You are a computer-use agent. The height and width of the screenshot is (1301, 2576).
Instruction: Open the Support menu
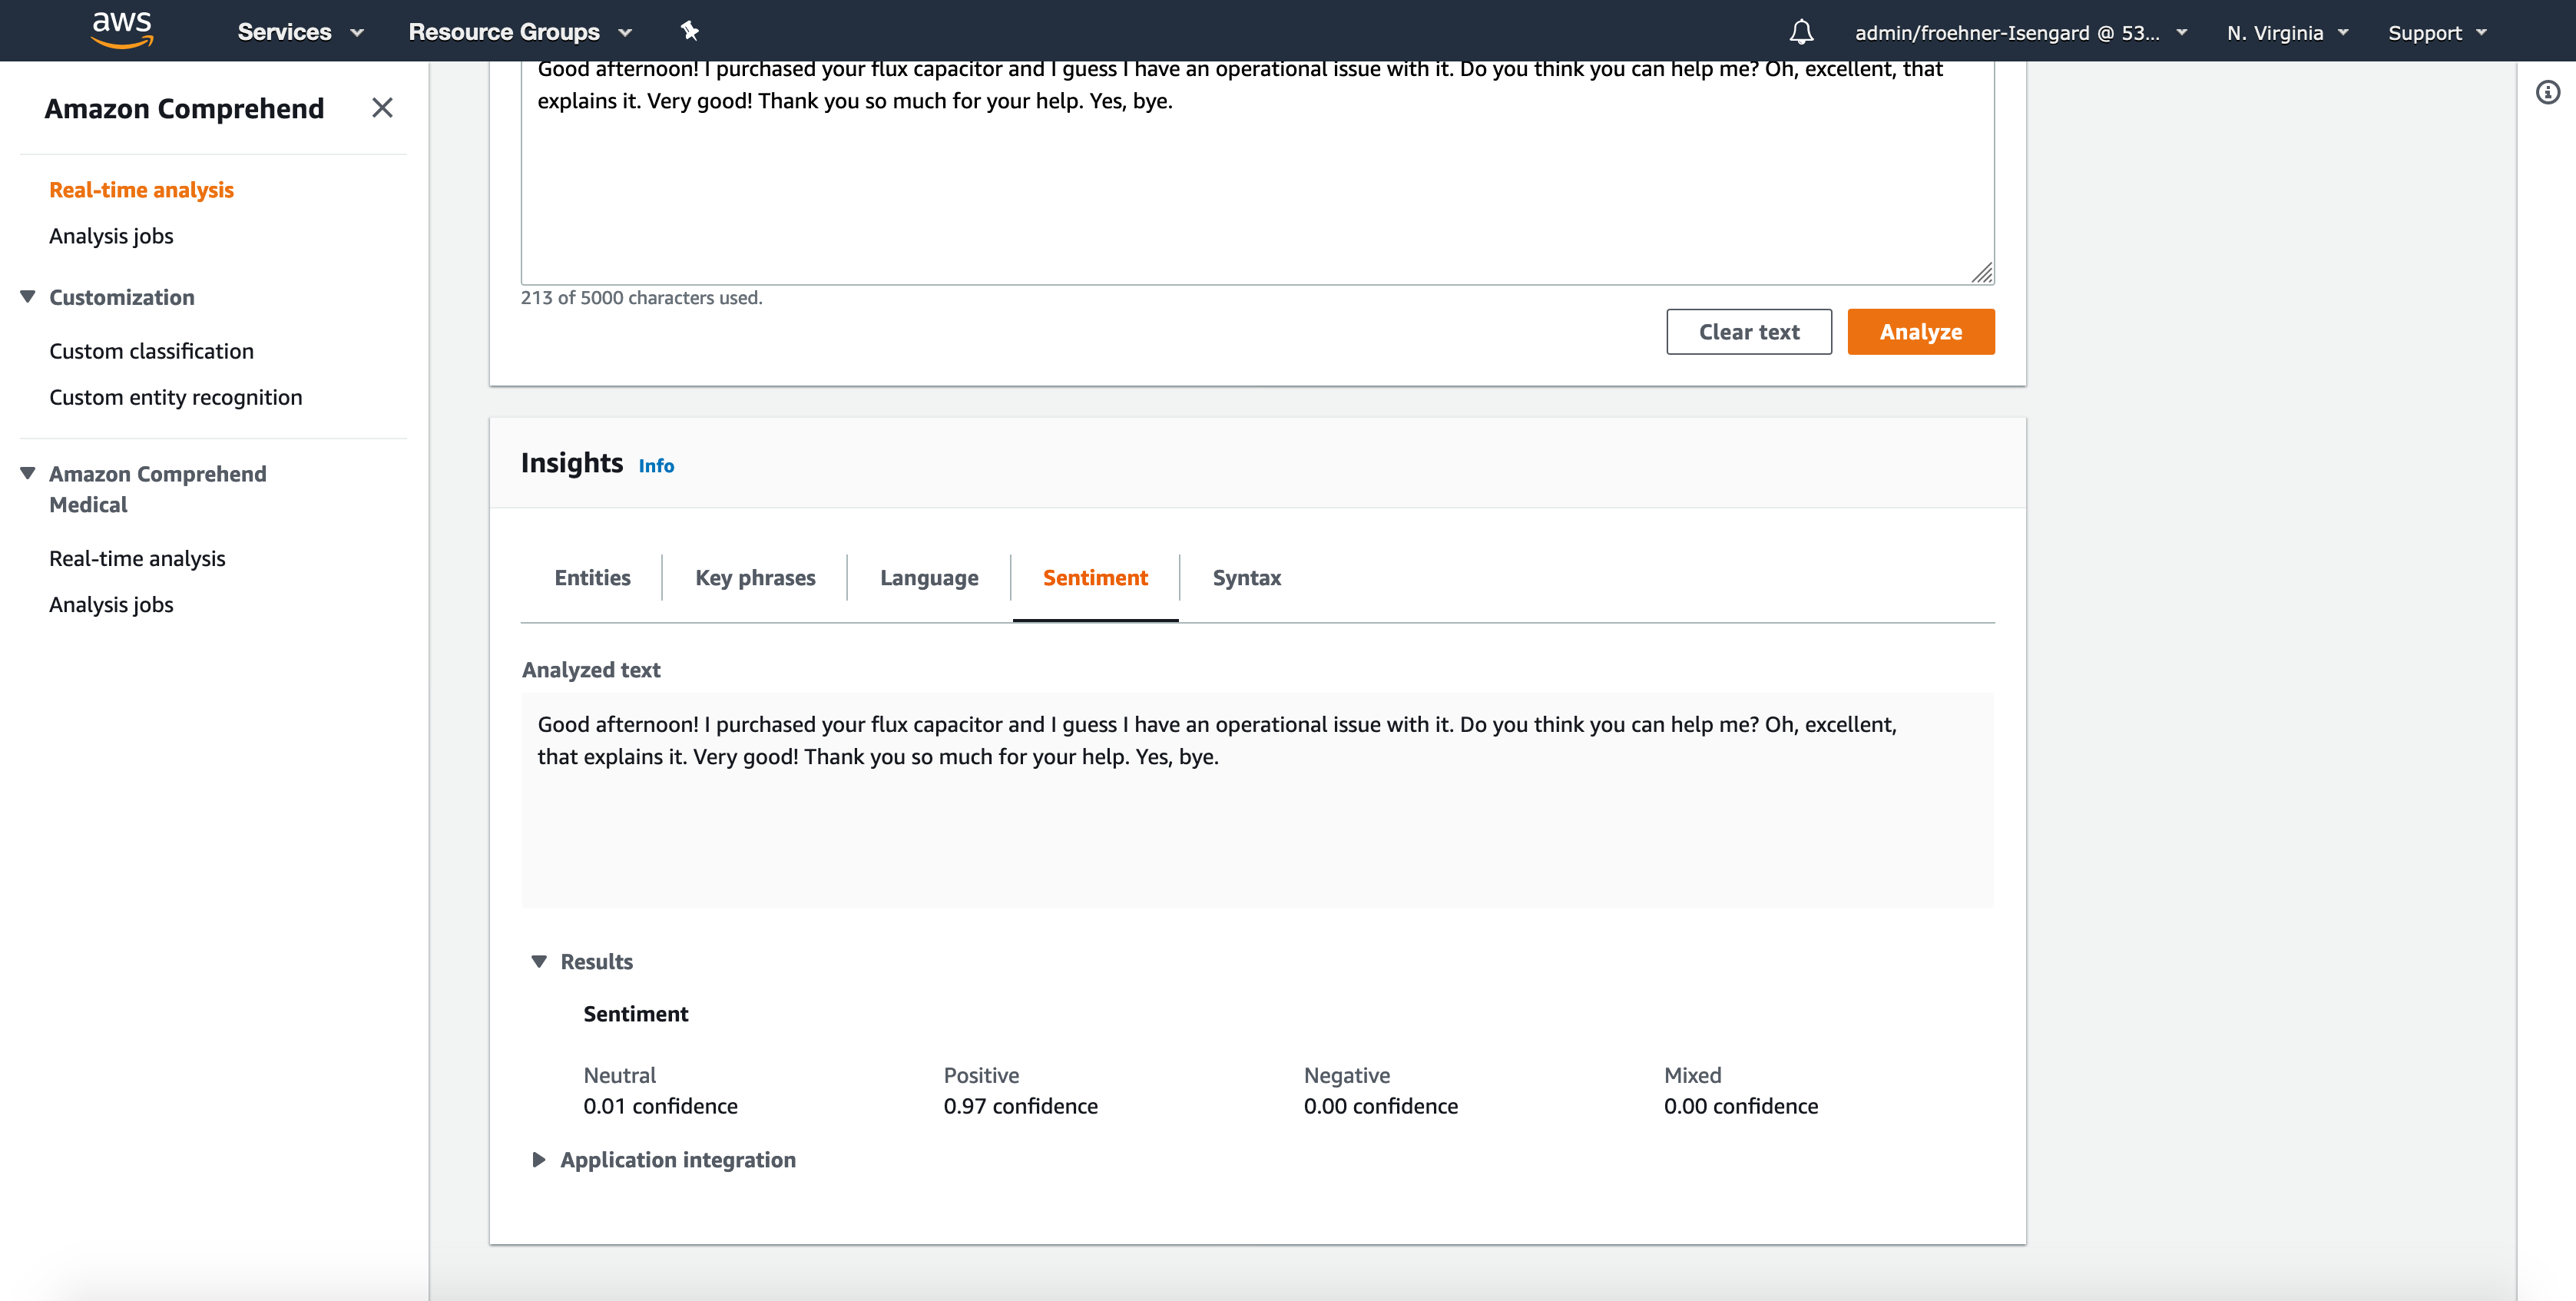2436,33
